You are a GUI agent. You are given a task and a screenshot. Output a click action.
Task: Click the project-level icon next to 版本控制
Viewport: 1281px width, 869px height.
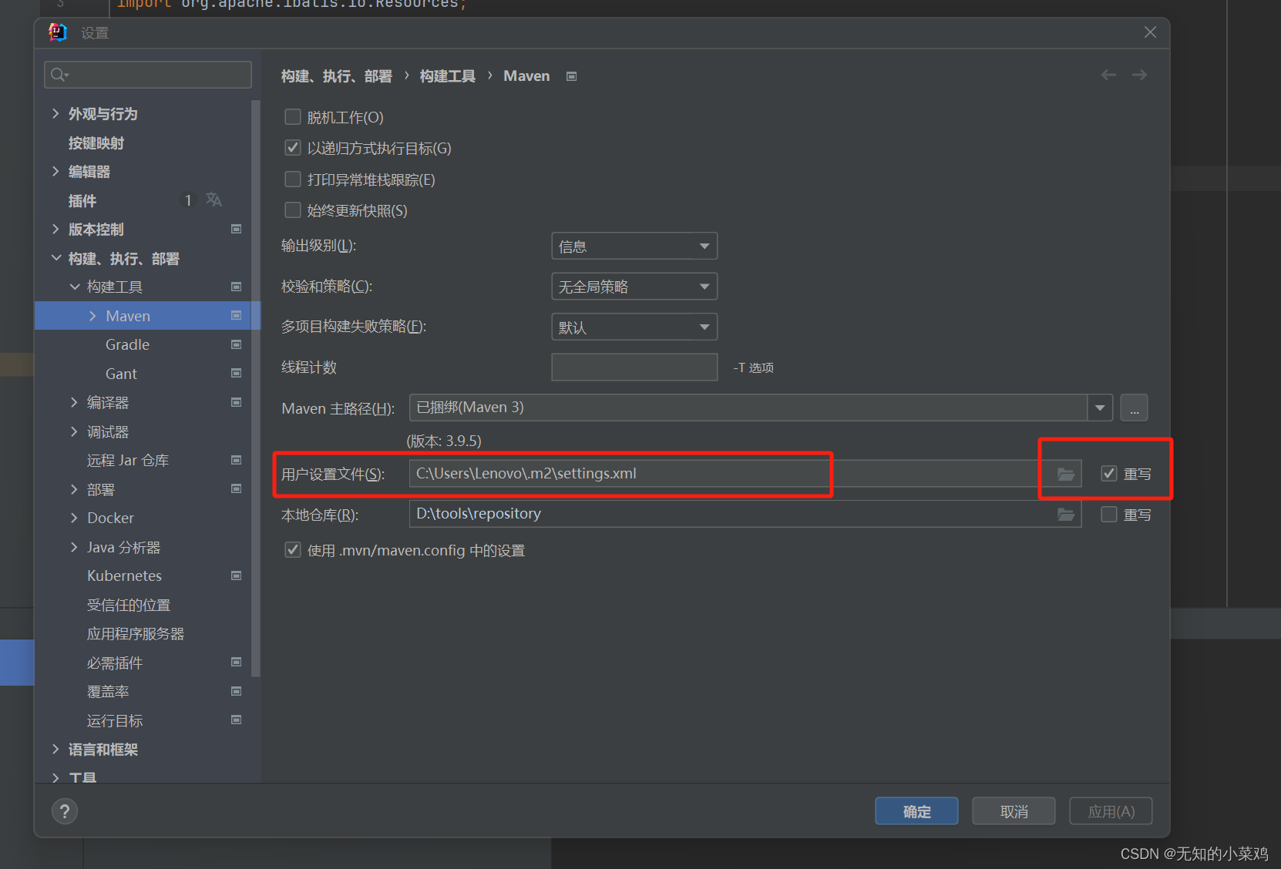click(x=237, y=229)
